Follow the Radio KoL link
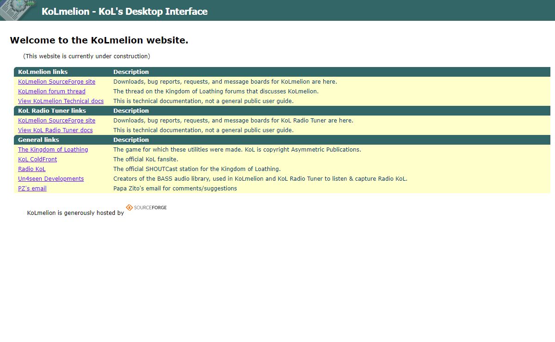 coord(32,169)
